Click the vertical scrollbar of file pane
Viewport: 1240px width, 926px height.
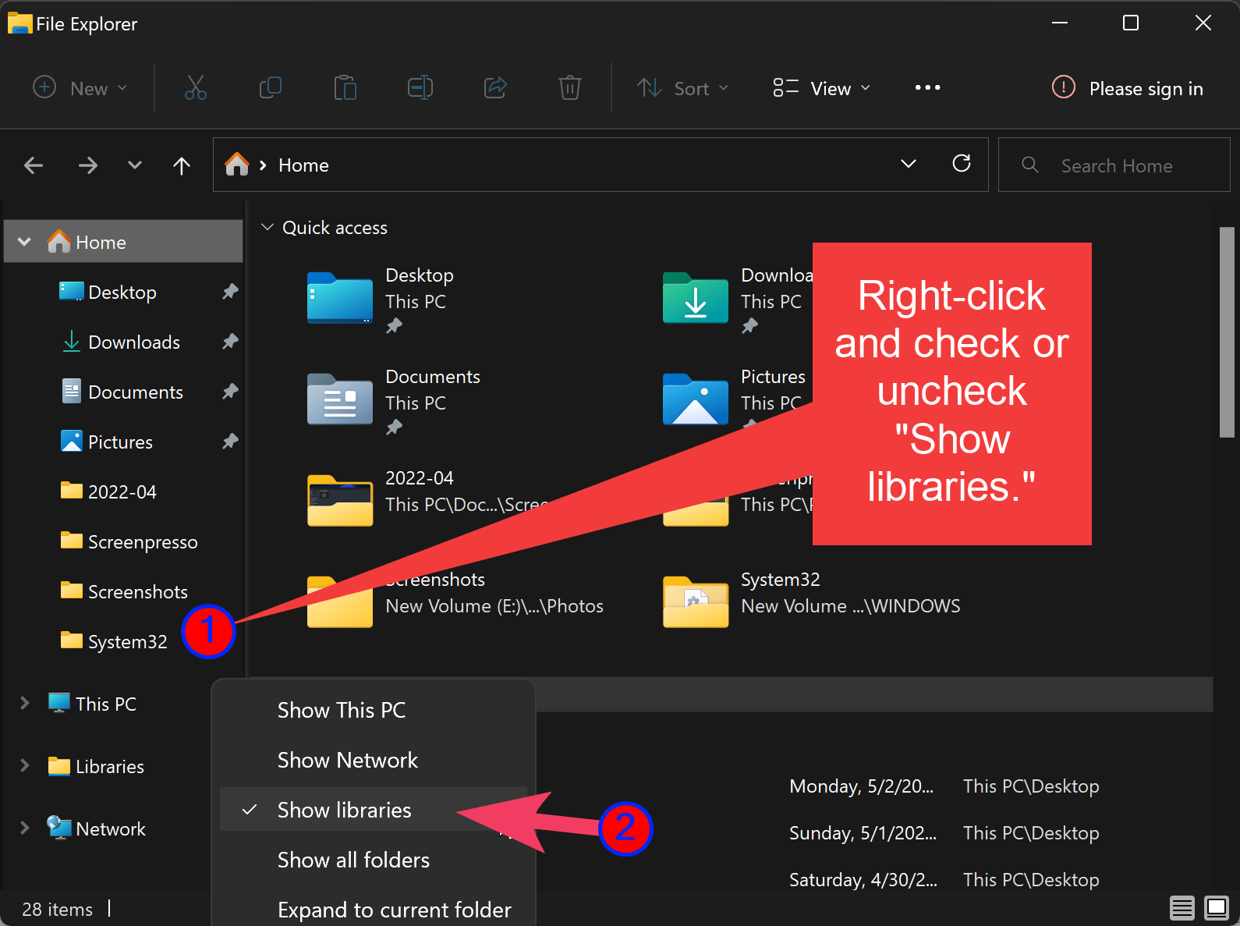pos(1227,332)
